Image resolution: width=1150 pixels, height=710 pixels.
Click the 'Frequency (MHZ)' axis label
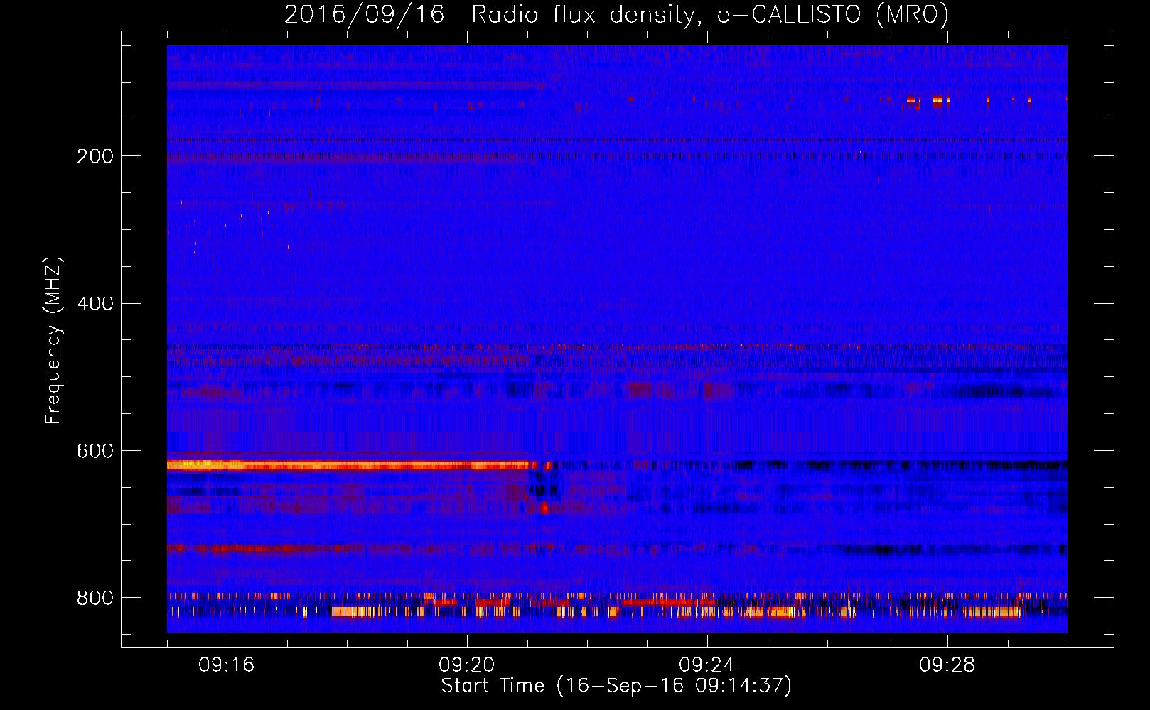(x=53, y=340)
